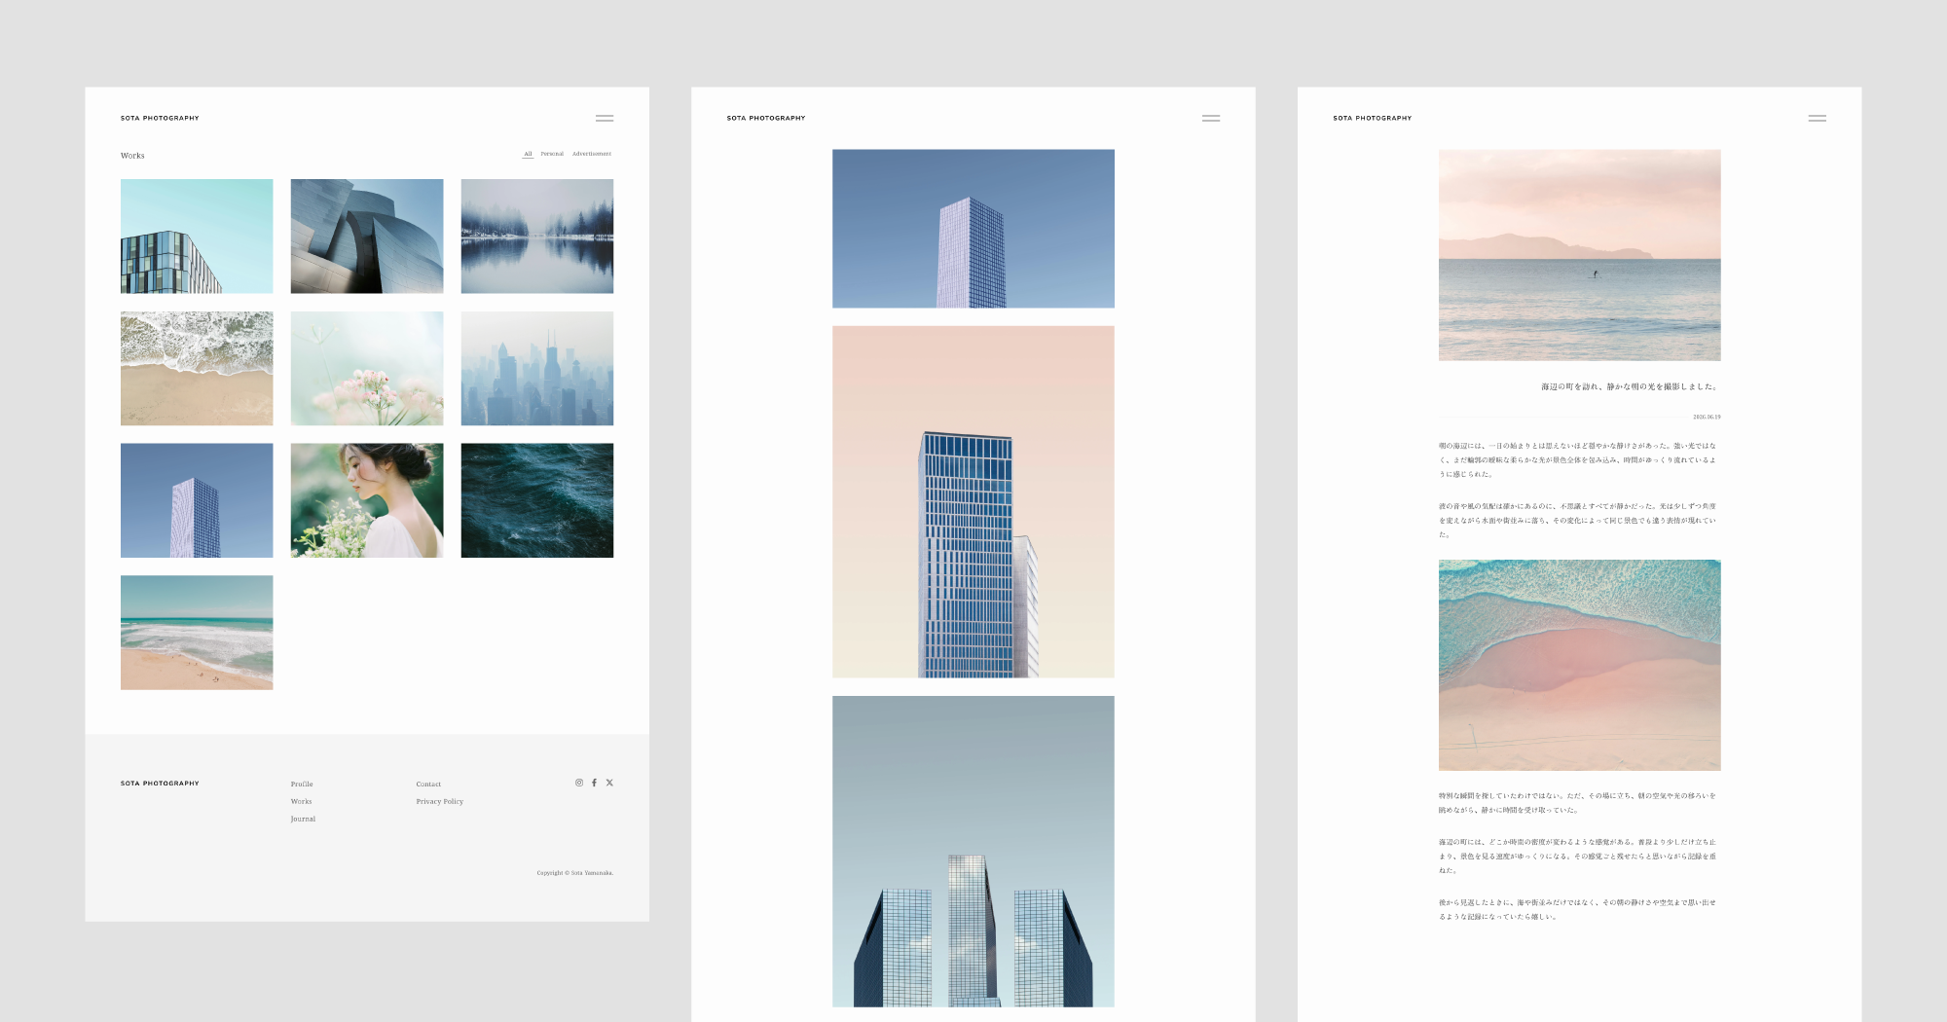1947x1022 pixels.
Task: Click the SOTA PHOTOGRAPHY logo atop the middle page
Action: (x=766, y=118)
